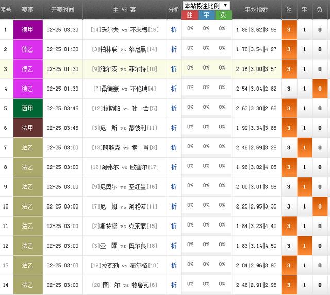Click 法乙 league tag in row 7
330x295 pixels.
pyautogui.click(x=28, y=147)
